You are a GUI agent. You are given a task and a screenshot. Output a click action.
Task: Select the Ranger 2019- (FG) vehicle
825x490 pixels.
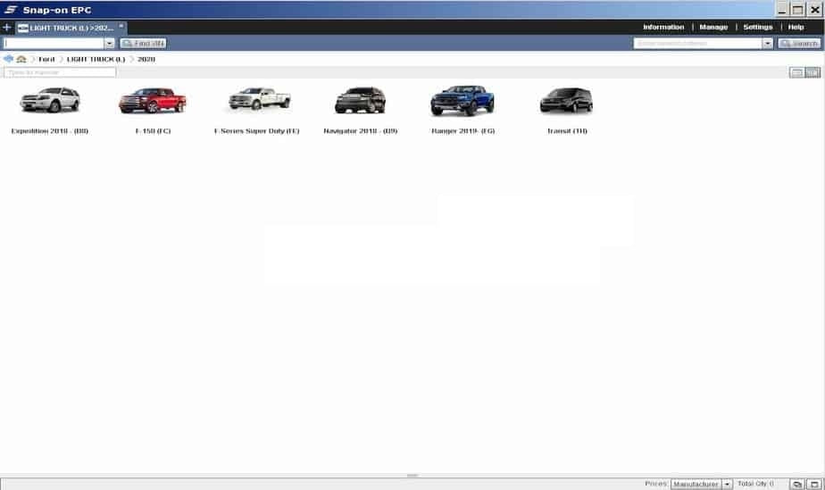[x=462, y=101]
